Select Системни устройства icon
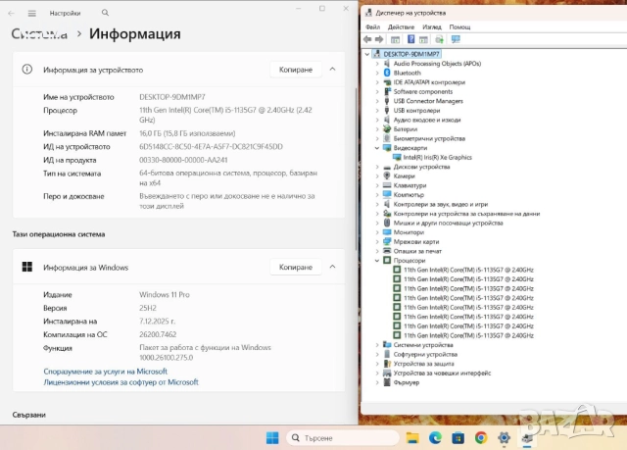Screen dimensions: 627x450 pyautogui.click(x=387, y=345)
